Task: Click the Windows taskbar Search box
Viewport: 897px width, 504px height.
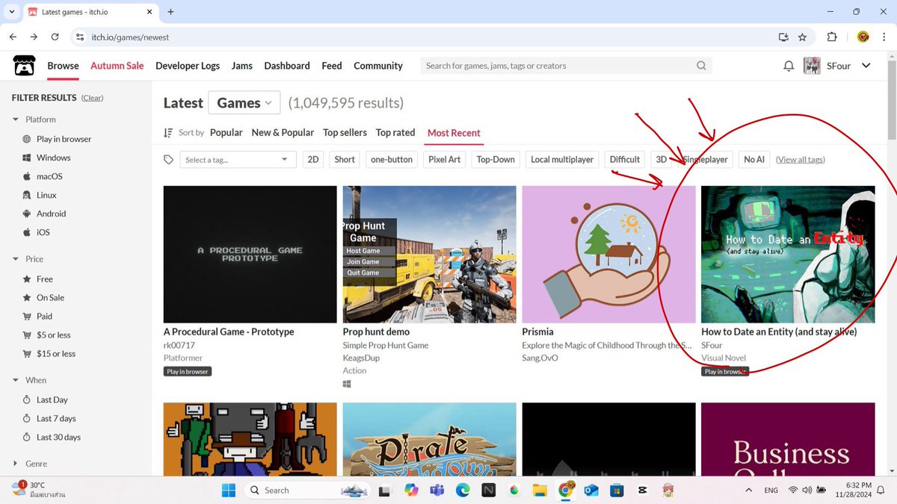Action: 307,490
